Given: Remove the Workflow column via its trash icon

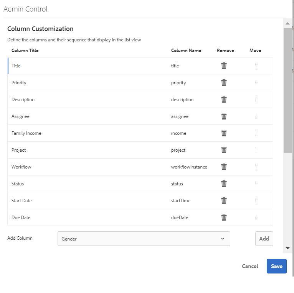Looking at the screenshot, I should 224,167.
